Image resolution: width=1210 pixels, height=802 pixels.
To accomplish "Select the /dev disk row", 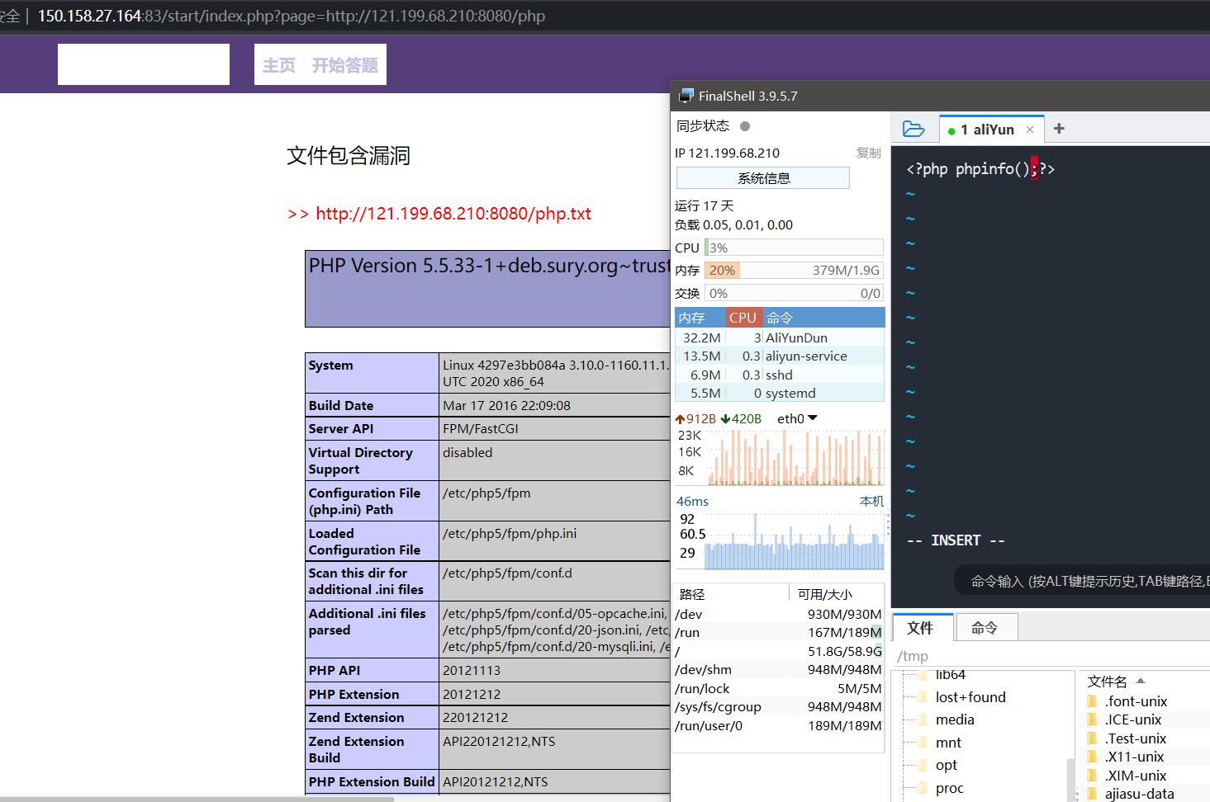I will (778, 614).
